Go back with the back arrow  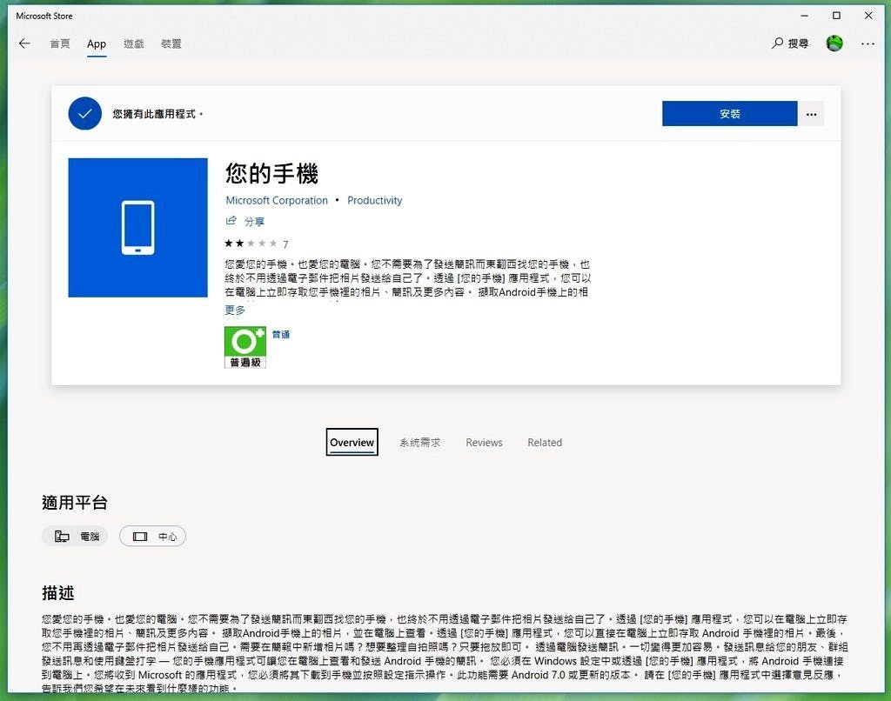tap(24, 43)
